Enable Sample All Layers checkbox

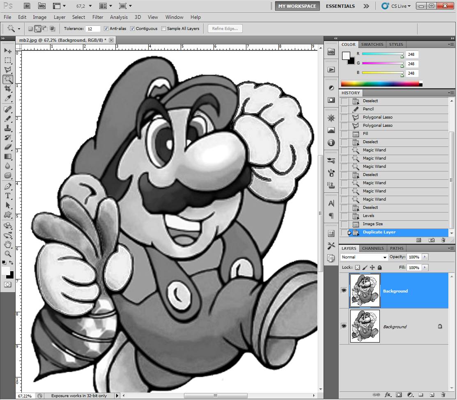[x=163, y=29]
